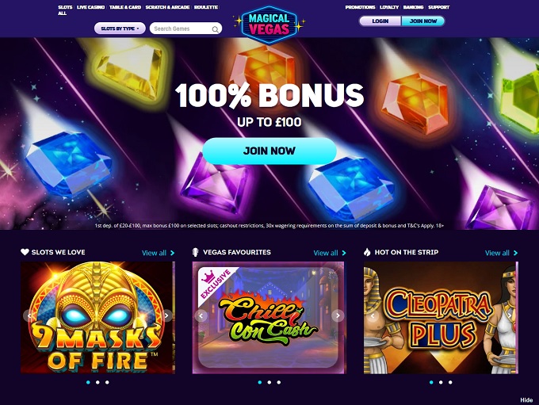539x405 pixels.
Task: Click the flame icon beside Hot on the Strip
Action: pyautogui.click(x=367, y=252)
